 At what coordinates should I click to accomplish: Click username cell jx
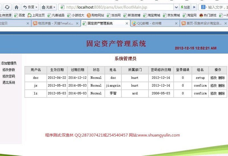[36, 86]
